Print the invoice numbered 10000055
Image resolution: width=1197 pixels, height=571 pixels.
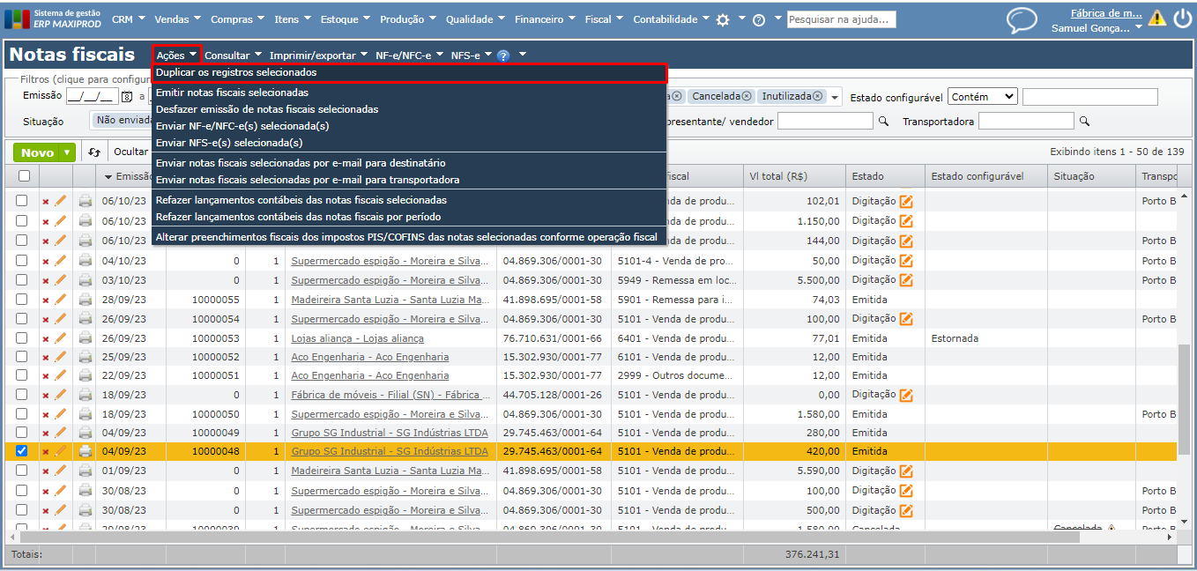[x=85, y=300]
